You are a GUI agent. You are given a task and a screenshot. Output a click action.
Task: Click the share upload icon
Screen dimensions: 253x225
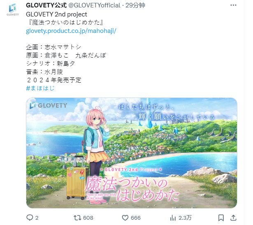coord(233,218)
